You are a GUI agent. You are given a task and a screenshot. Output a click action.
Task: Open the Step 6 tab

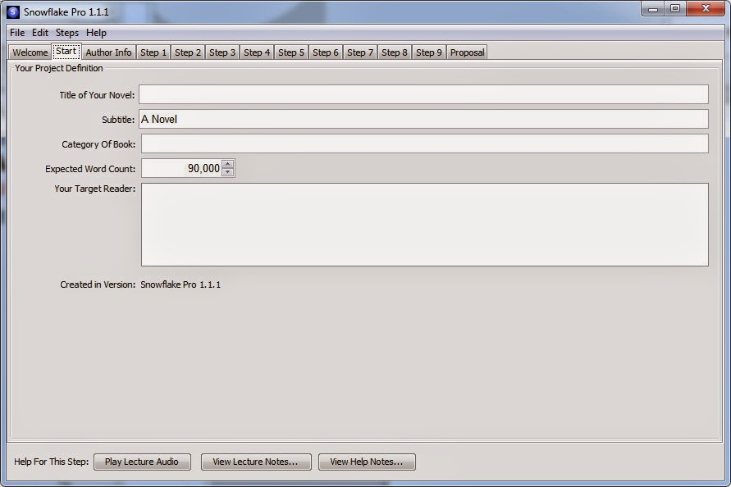(x=326, y=52)
